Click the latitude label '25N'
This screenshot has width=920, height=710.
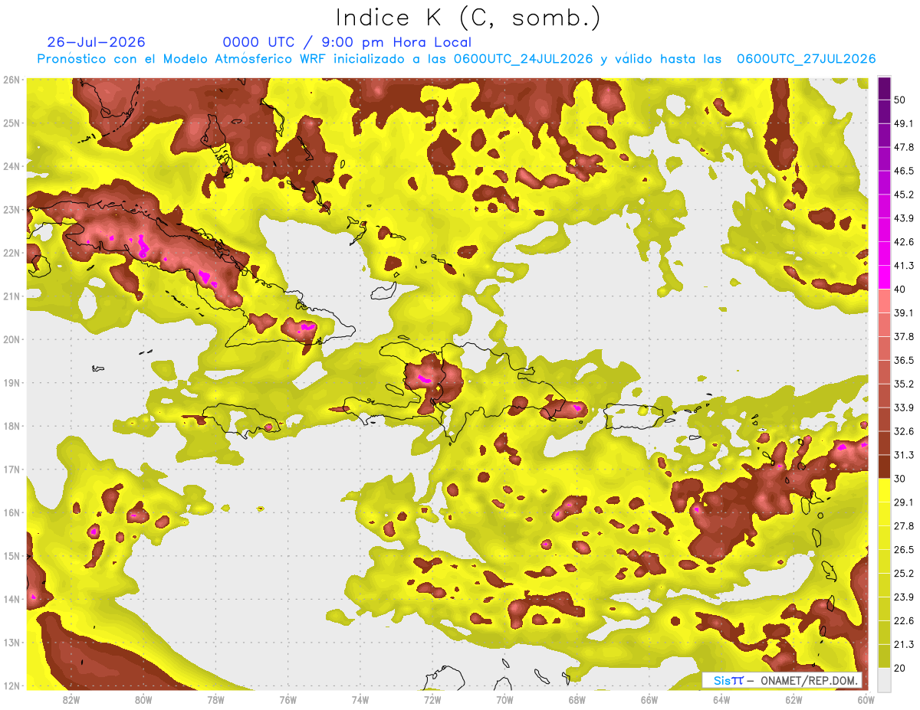[x=11, y=123]
